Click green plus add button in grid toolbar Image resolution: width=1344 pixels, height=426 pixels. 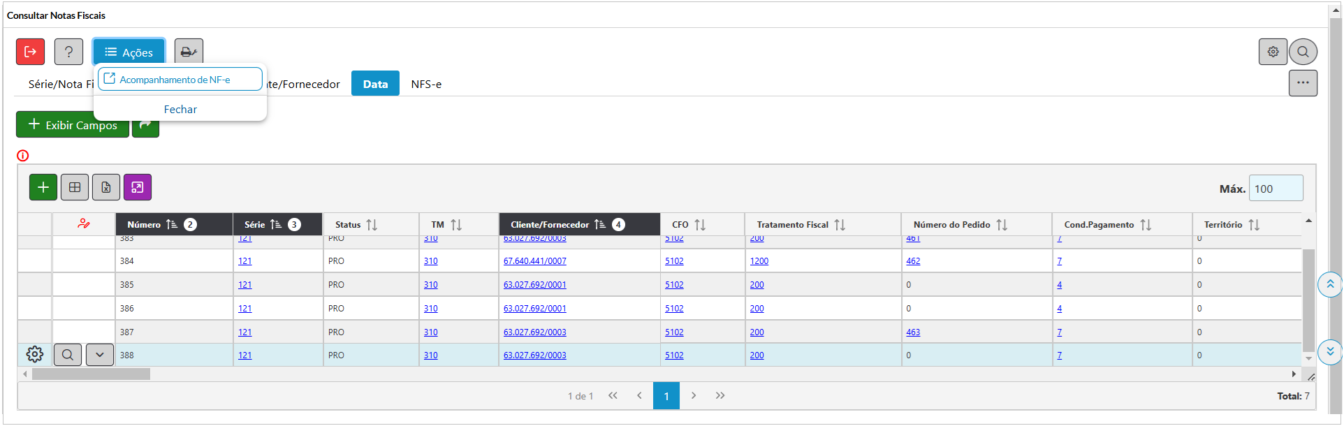(x=43, y=187)
